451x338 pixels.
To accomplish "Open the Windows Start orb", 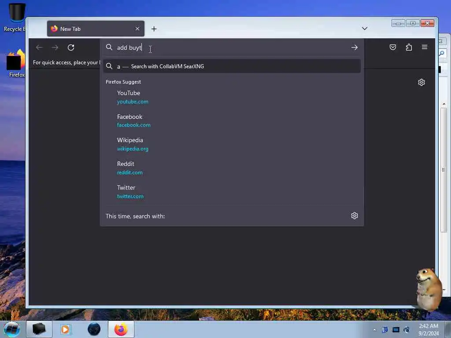I will click(x=12, y=329).
